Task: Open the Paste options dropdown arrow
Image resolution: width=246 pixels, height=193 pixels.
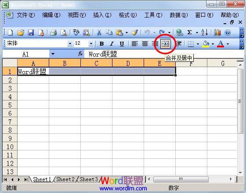Action: click(127, 32)
